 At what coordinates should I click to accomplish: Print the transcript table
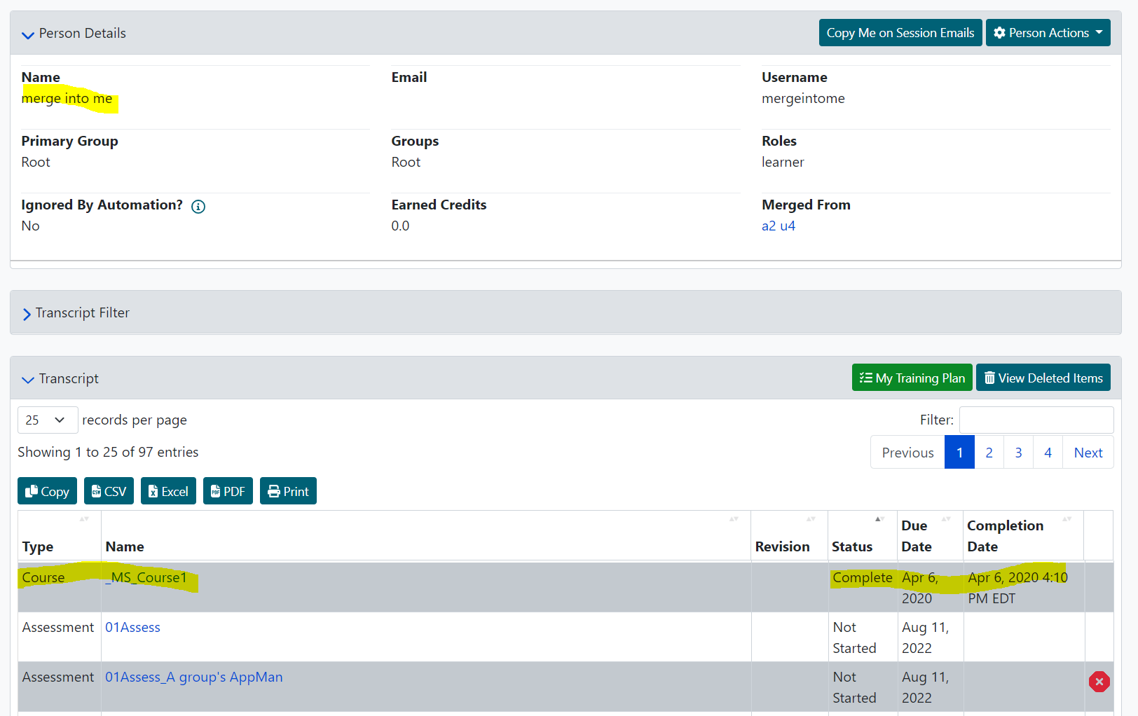[288, 491]
